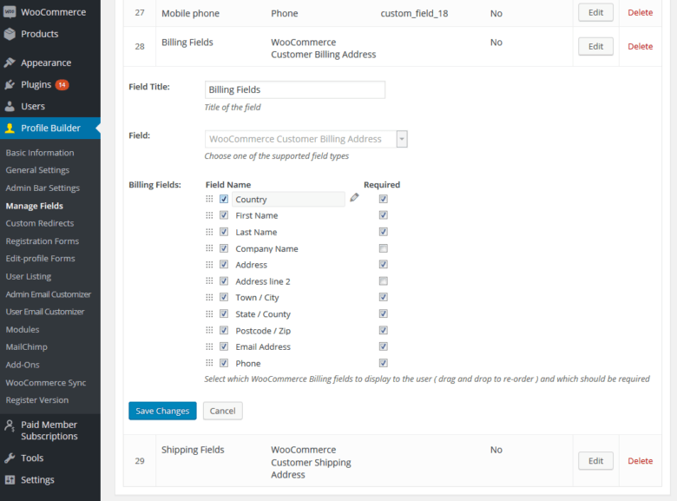This screenshot has height=501, width=677.
Task: Delete the Shipping Fields row
Action: [x=640, y=461]
